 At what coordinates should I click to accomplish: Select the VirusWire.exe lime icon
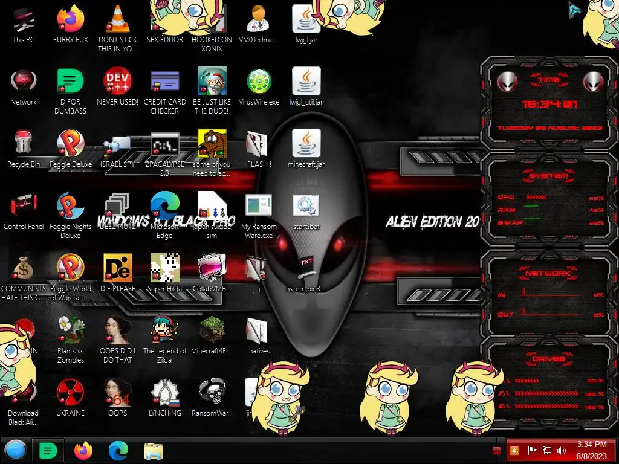coord(259,82)
